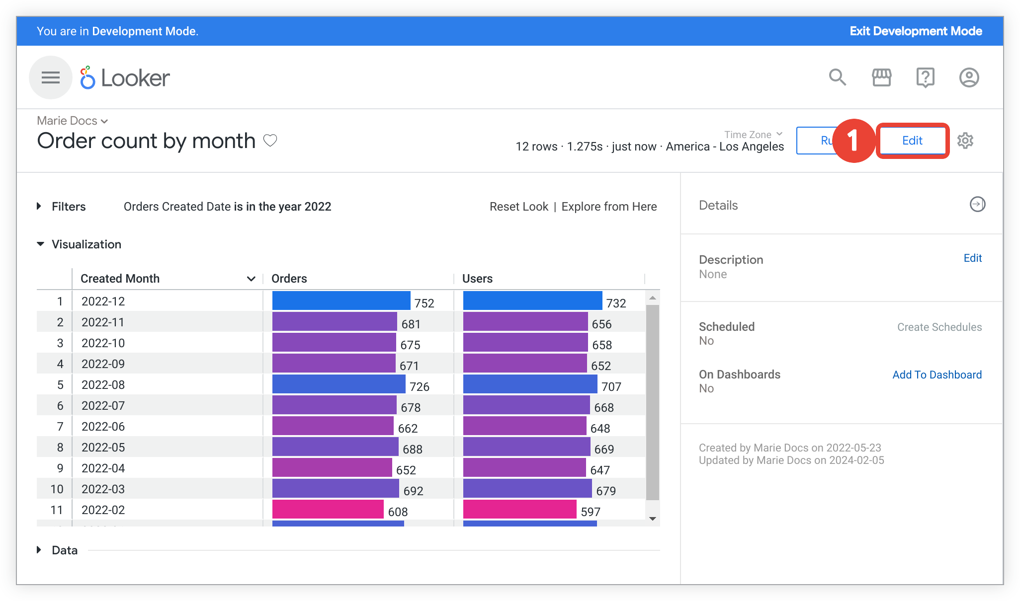Click the Details panel arrow icon

(x=976, y=205)
